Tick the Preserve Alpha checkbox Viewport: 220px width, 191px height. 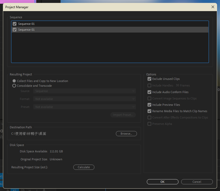(149, 124)
